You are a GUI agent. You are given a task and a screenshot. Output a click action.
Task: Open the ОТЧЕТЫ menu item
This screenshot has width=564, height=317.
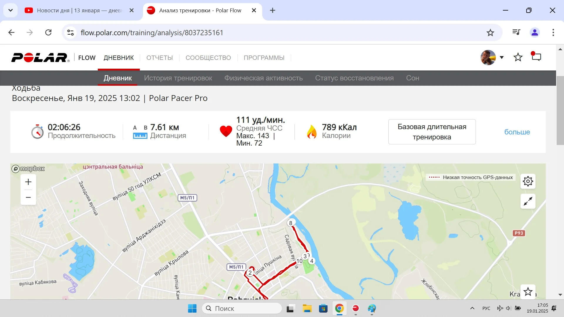coord(160,58)
